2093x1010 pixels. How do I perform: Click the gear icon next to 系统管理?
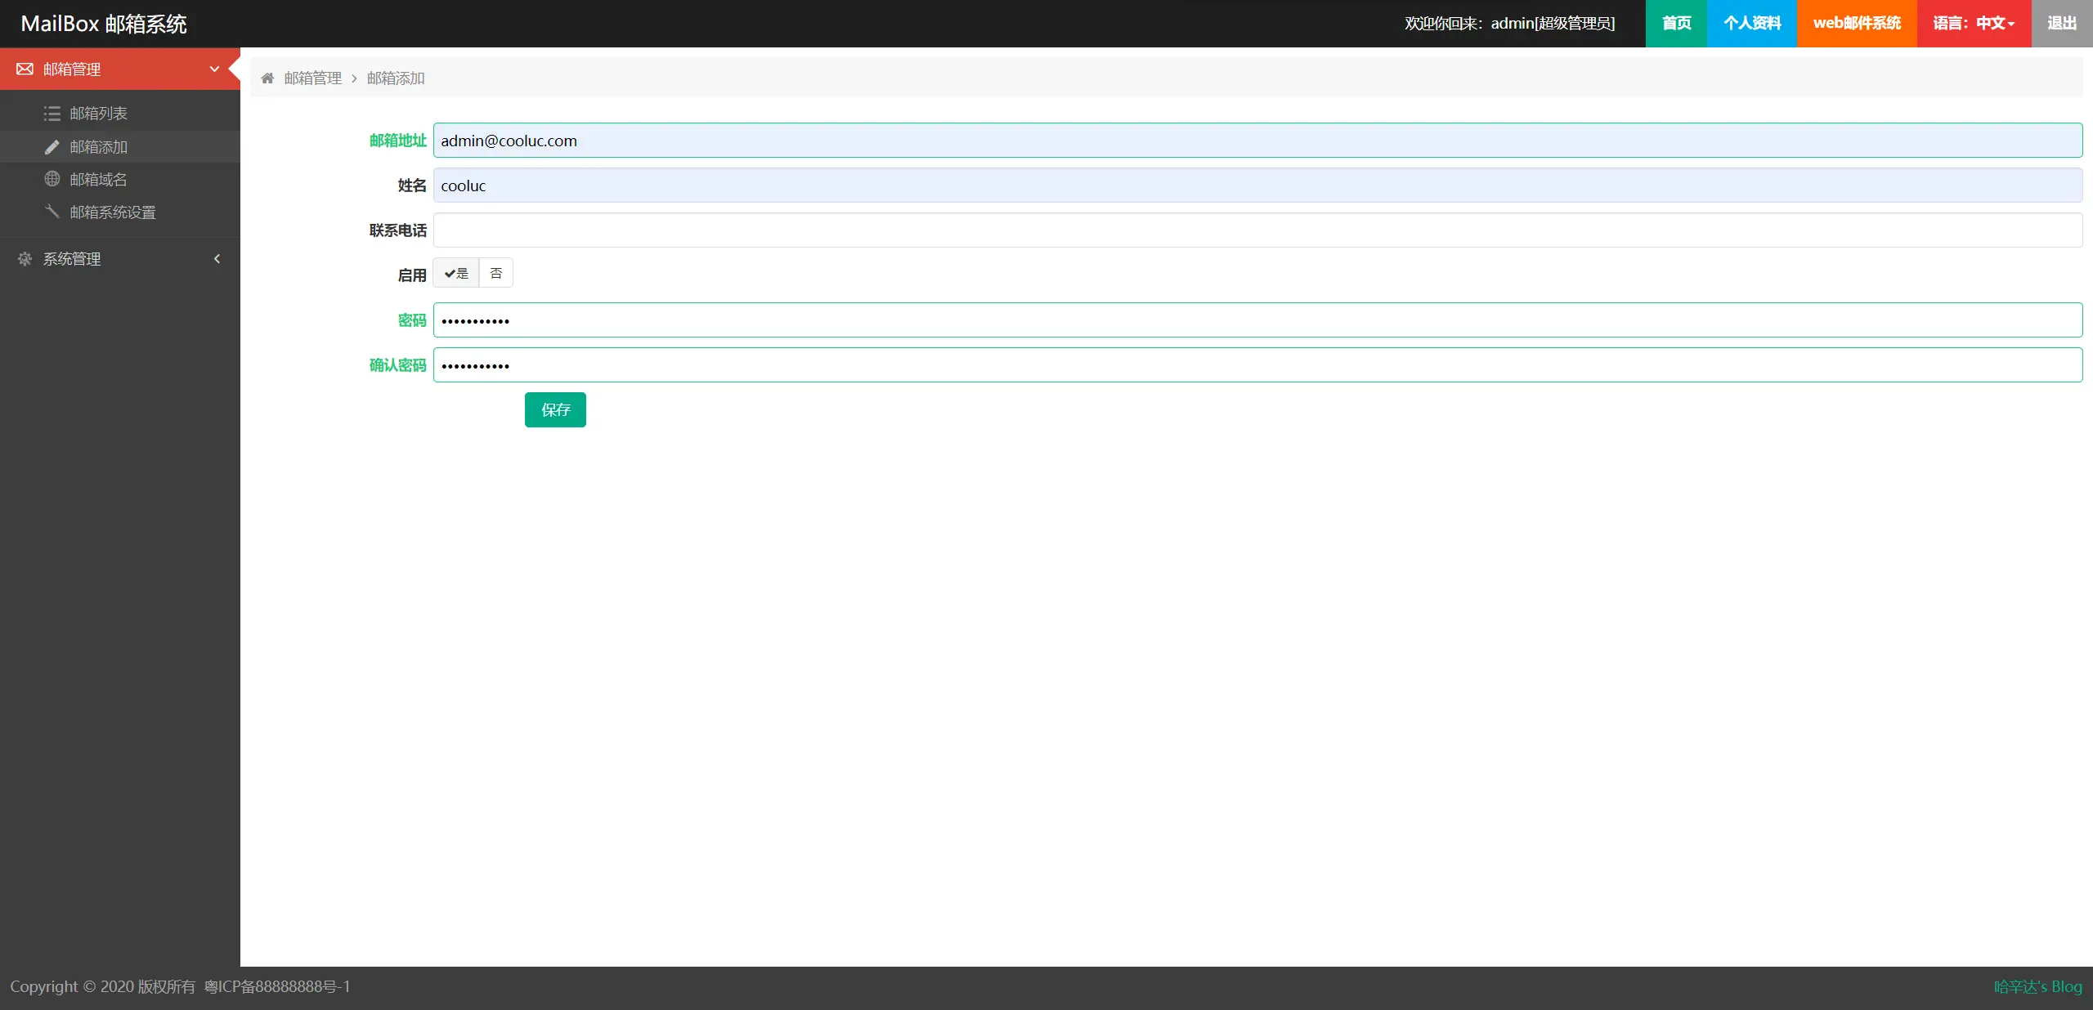25,259
